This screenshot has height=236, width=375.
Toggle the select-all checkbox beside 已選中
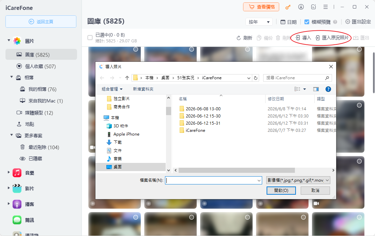tap(90, 38)
